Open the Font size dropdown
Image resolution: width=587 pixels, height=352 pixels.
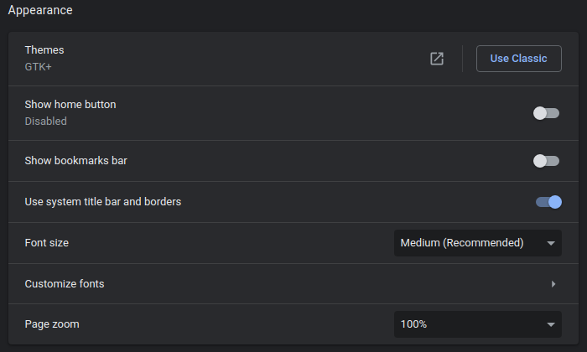[x=478, y=243]
